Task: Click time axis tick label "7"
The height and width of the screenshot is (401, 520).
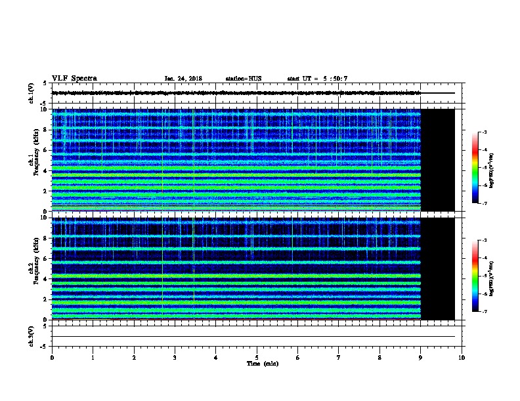Action: click(x=339, y=358)
